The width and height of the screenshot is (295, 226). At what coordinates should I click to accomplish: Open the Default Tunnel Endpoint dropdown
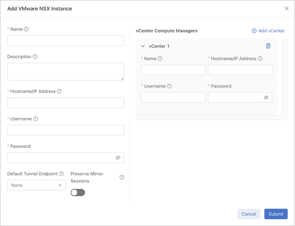[x=36, y=185]
